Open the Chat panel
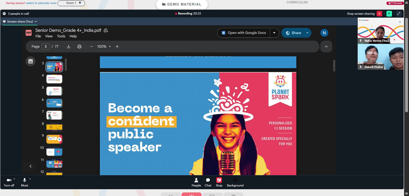Viewport: 409px width, 196px height. (x=208, y=182)
